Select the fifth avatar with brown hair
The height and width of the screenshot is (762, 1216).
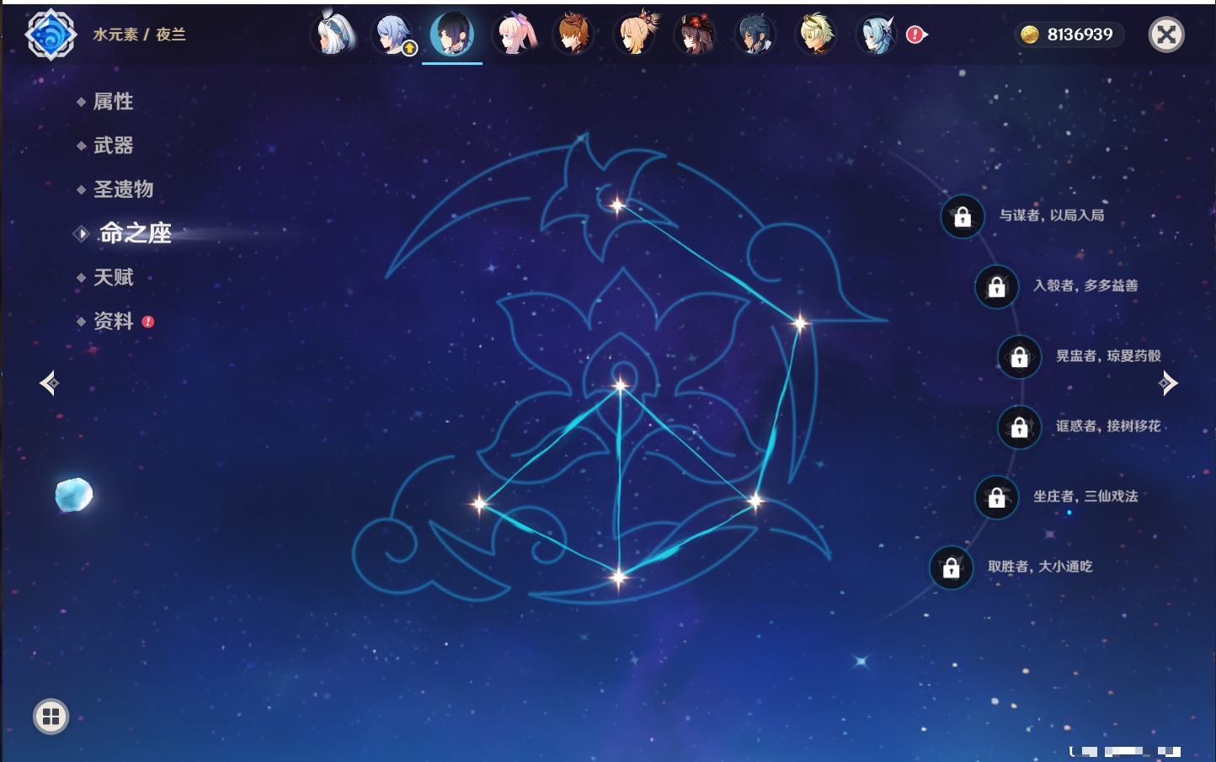pos(574,35)
